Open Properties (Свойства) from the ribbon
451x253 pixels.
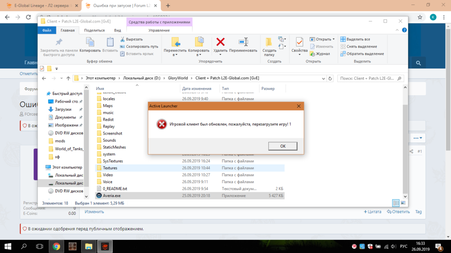pos(299,42)
